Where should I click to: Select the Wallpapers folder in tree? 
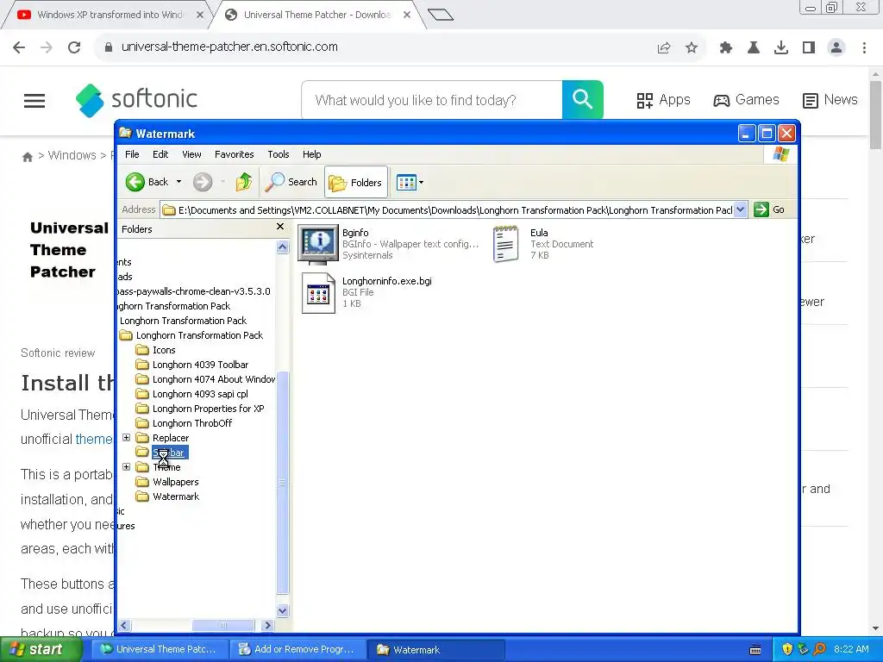pyautogui.click(x=168, y=482)
